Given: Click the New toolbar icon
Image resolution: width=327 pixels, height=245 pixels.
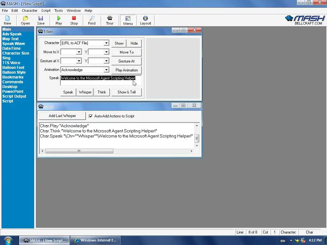Looking at the screenshot, I should pos(7,20).
